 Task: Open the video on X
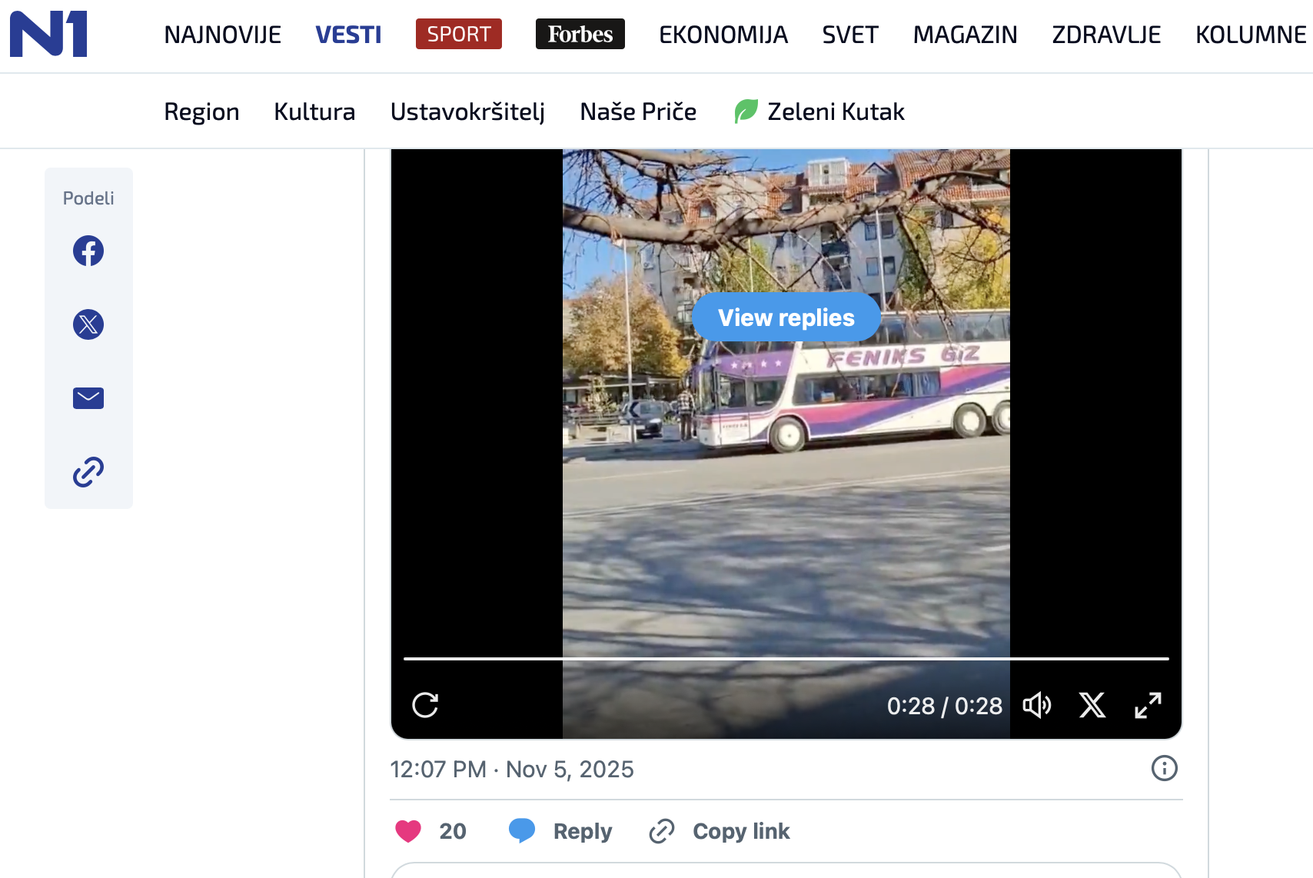(x=1092, y=705)
